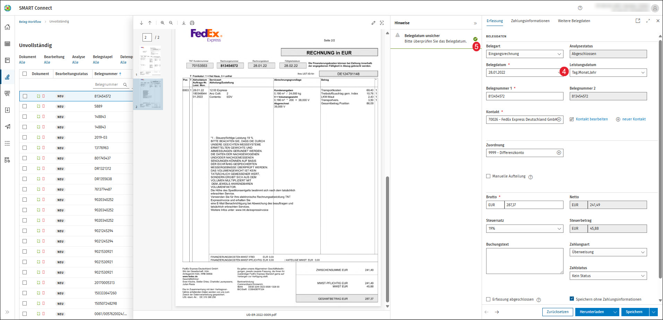This screenshot has width=663, height=320.
Task: Go to previous document arrow
Action: 487,312
